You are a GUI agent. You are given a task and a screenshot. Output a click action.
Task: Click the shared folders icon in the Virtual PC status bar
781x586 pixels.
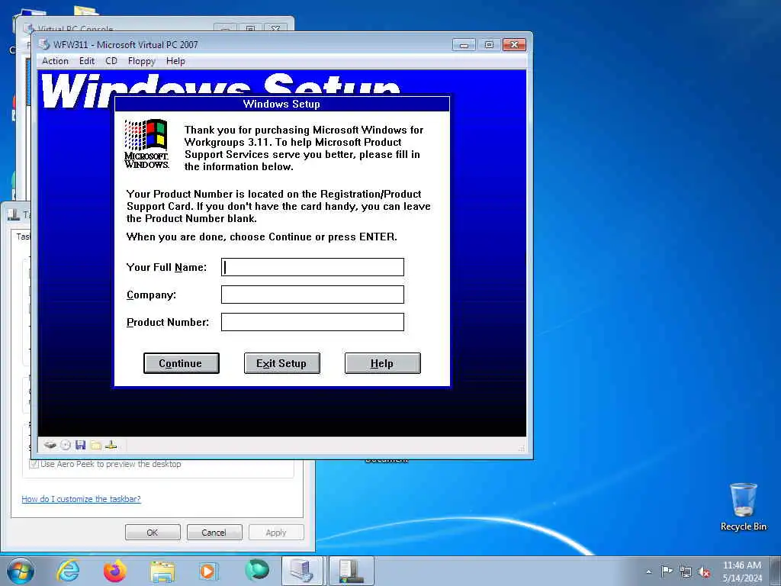point(95,445)
